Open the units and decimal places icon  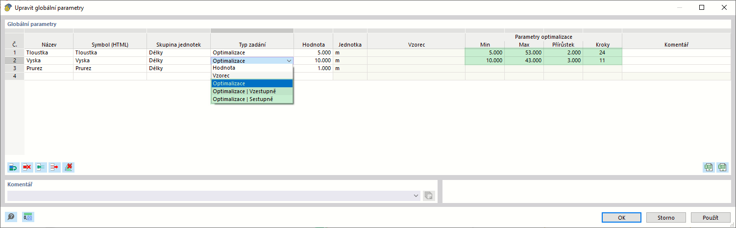[28, 217]
